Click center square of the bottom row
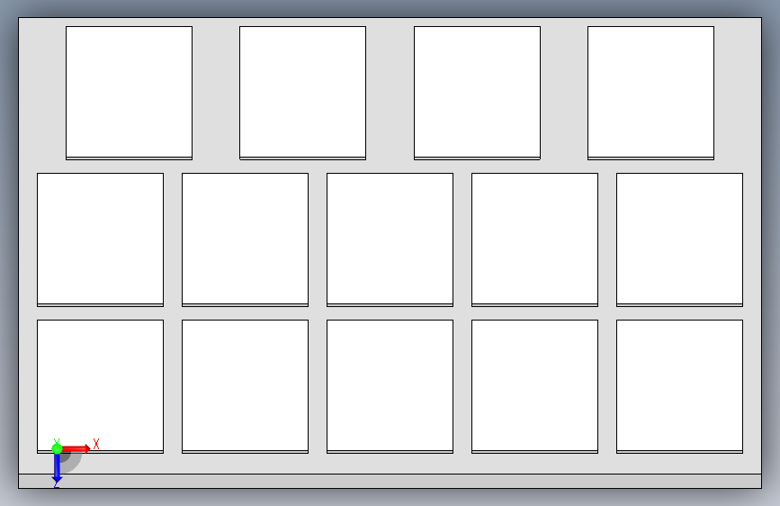 click(x=390, y=386)
